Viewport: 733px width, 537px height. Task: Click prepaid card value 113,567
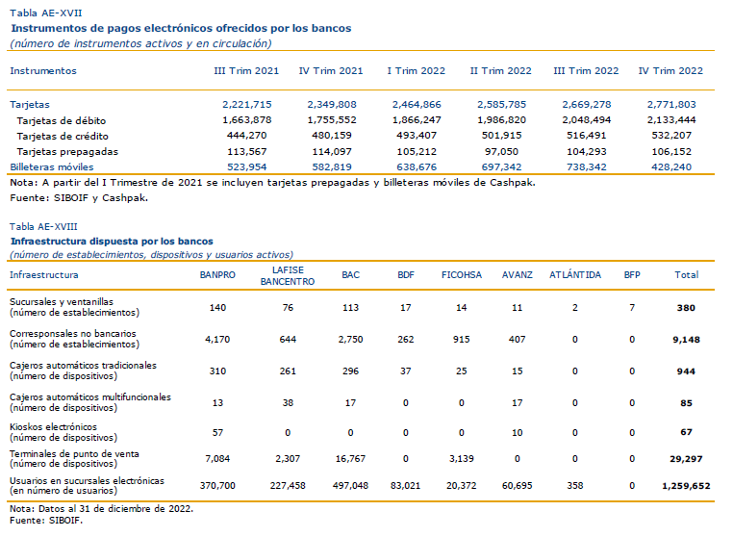247,152
